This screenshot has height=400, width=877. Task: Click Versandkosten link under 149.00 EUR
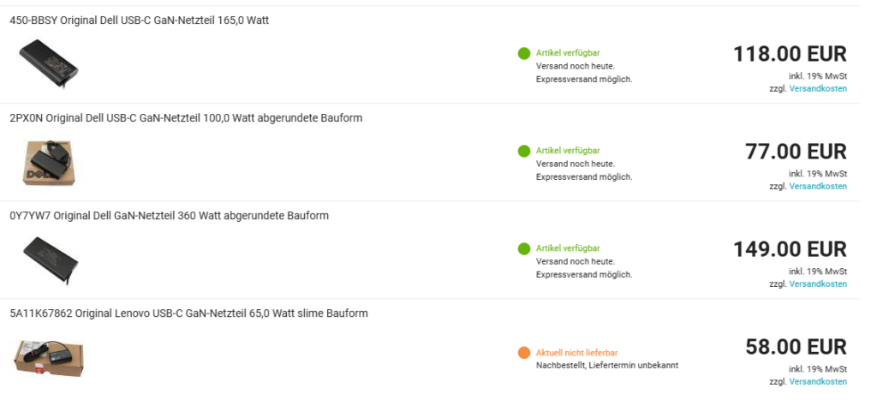point(818,284)
